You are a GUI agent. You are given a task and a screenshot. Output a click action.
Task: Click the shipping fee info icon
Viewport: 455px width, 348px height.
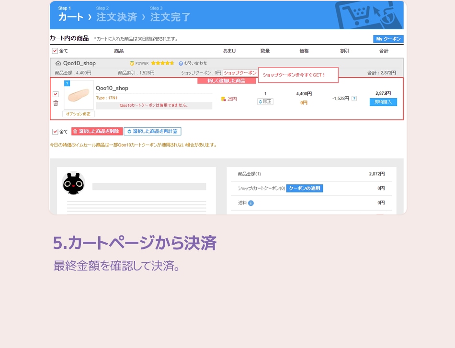[251, 203]
